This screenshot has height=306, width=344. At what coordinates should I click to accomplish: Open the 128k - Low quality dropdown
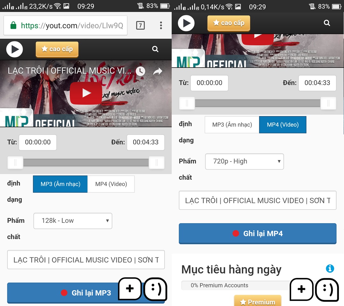pyautogui.click(x=73, y=221)
